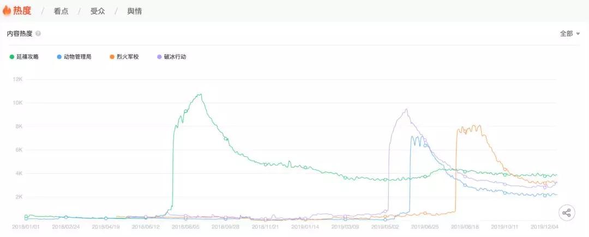Click the blue 动物管理局 curve peak
589x237 pixels.
(413, 136)
